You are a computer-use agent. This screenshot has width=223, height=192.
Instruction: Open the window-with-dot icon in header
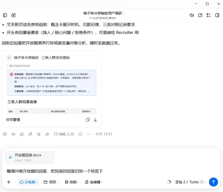pyautogui.click(x=200, y=15)
